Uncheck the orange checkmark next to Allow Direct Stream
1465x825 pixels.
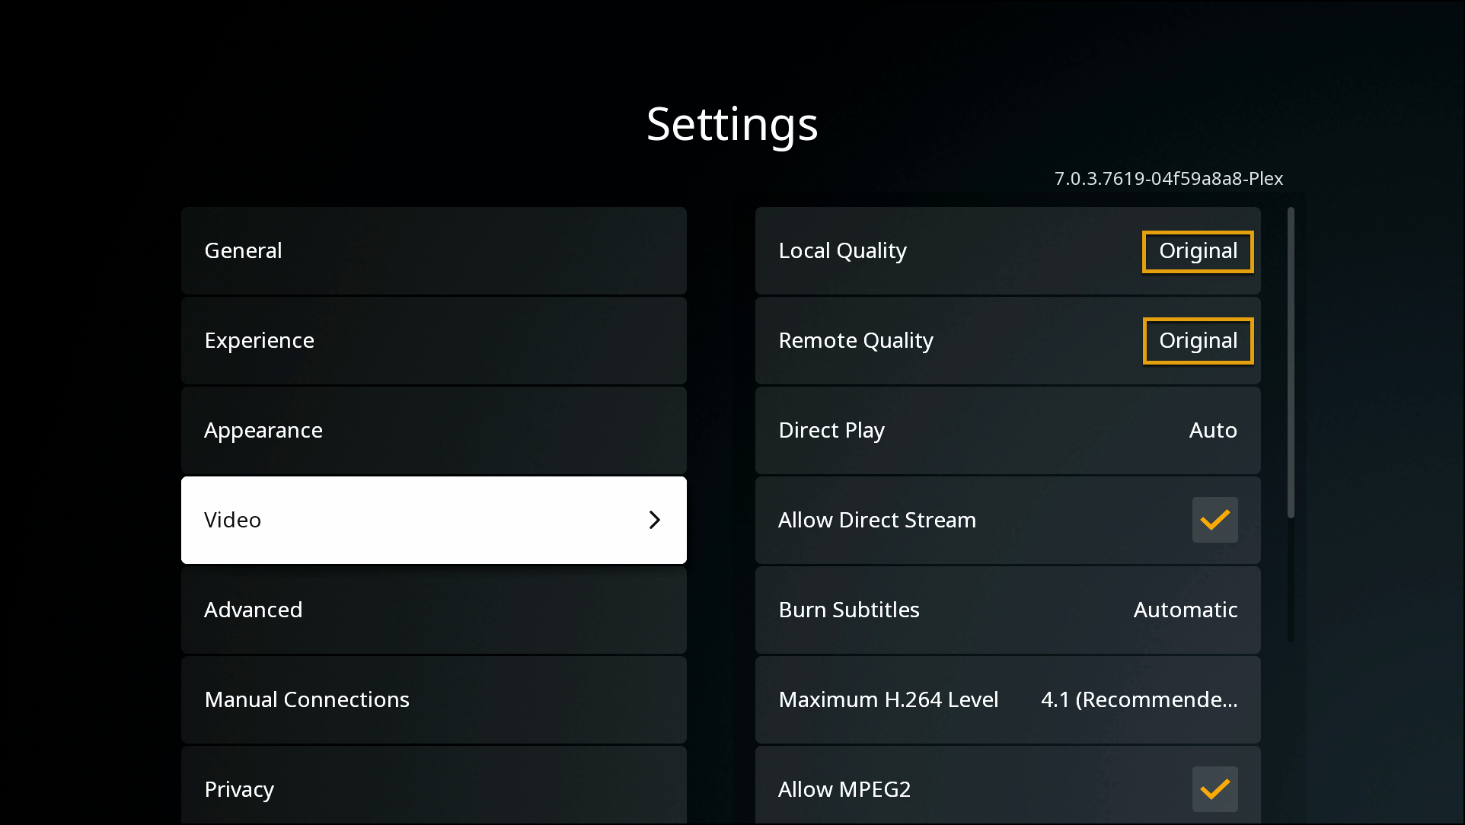1214,520
